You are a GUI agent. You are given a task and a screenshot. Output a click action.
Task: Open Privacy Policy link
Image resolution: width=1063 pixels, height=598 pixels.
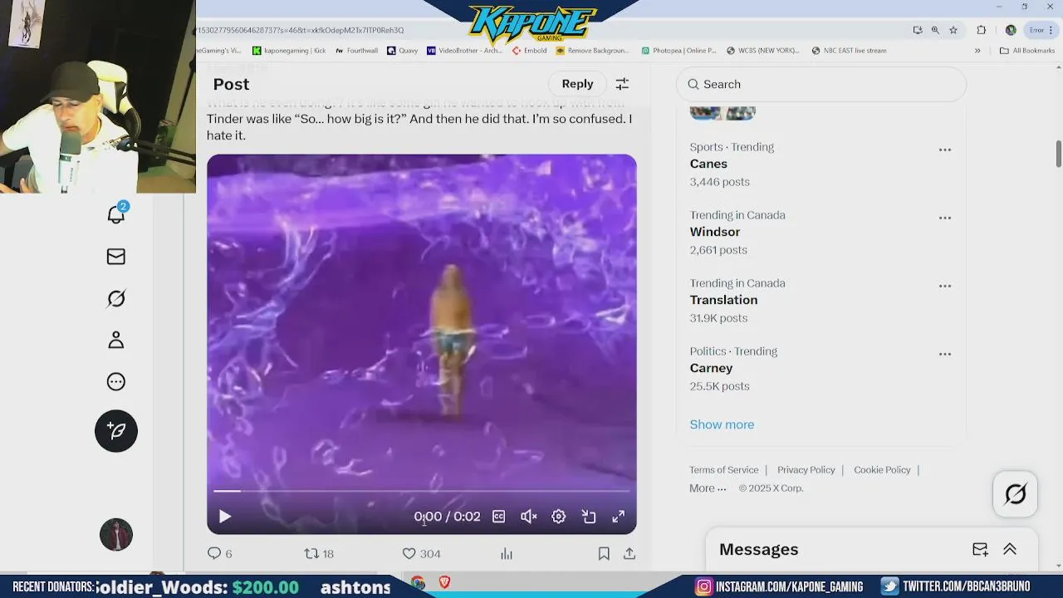(806, 470)
